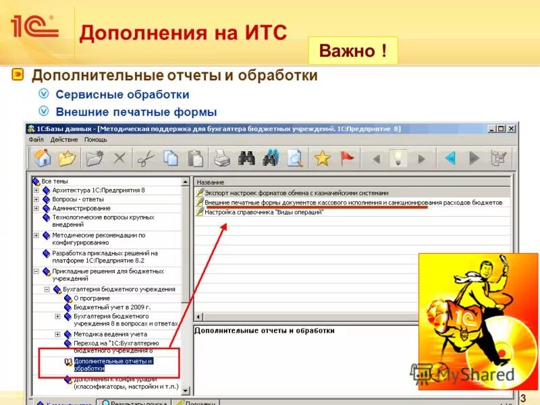Select the О программе tree item
This screenshot has height=405, width=540.
(x=92, y=298)
